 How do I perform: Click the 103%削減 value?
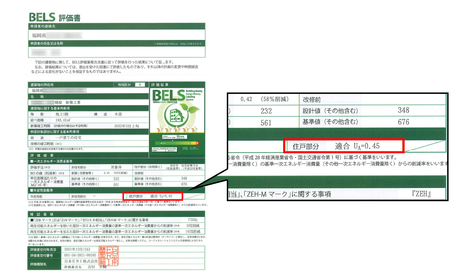pos(192,232)
